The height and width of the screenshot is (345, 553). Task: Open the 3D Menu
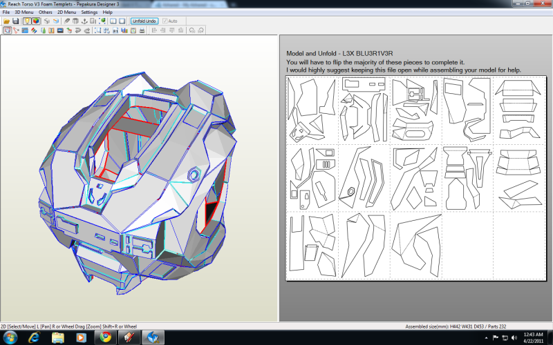click(x=24, y=12)
